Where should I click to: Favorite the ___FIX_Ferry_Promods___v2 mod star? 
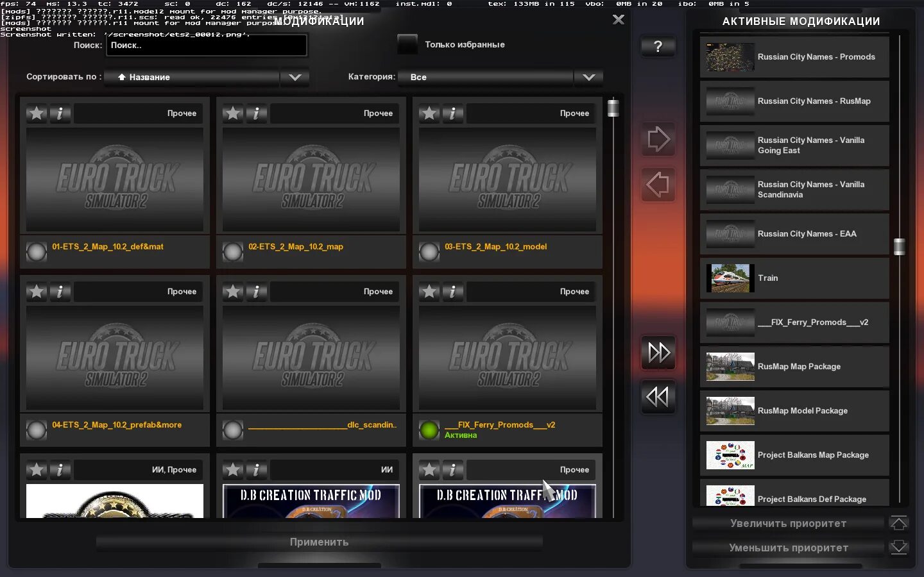tap(429, 292)
